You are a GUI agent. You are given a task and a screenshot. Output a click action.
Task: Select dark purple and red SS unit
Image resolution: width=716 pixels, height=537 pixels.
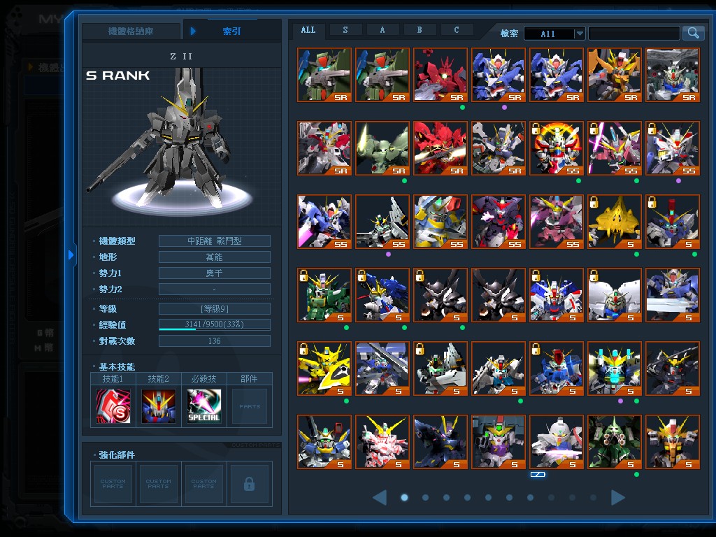498,222
